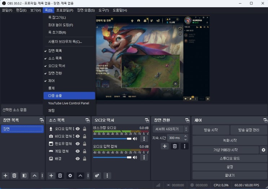Select 다중 송출 from dock menu

tap(69, 96)
